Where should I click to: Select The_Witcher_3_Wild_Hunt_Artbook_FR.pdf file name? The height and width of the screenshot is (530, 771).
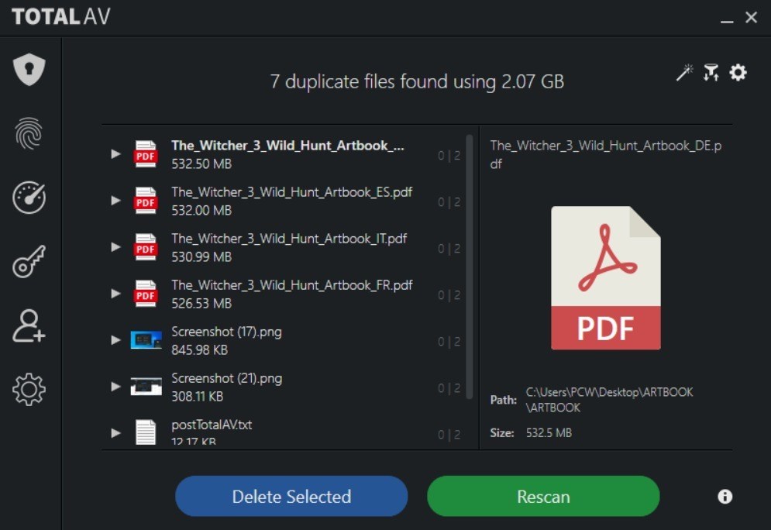(291, 285)
